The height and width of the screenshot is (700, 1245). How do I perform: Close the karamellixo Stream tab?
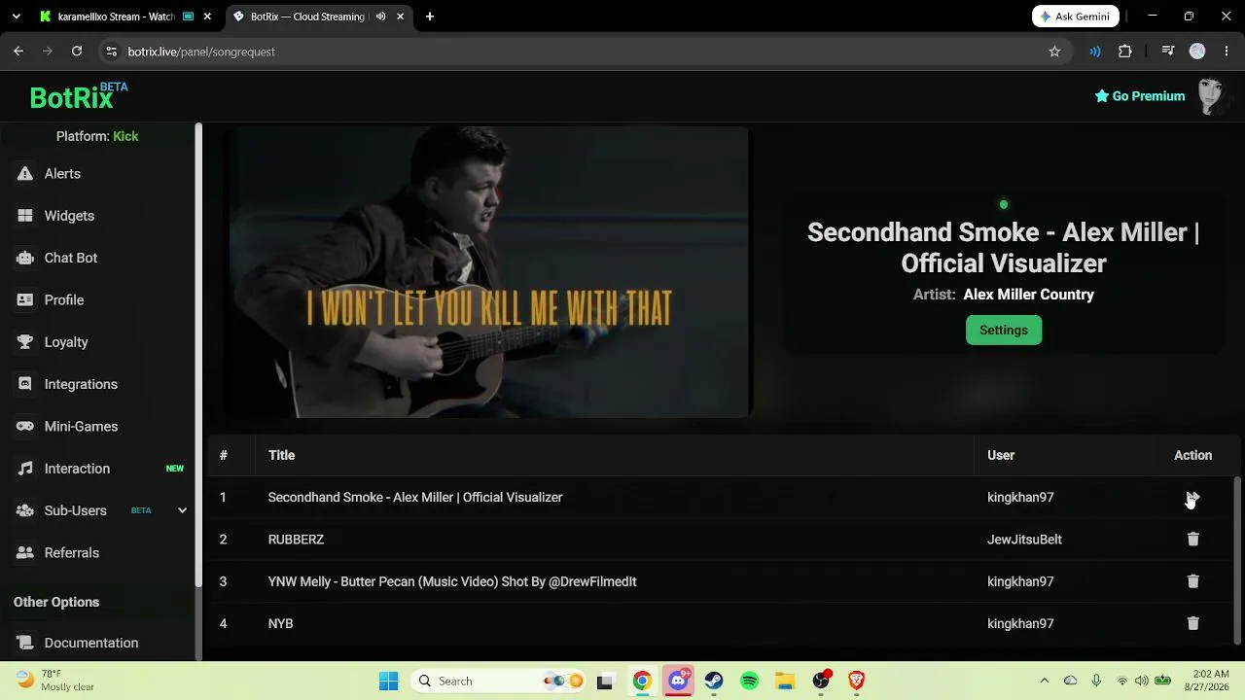pyautogui.click(x=207, y=17)
